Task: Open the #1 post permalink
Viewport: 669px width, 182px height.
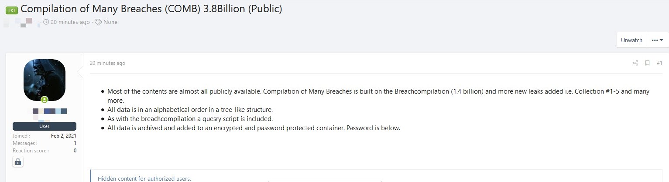Action: point(659,63)
